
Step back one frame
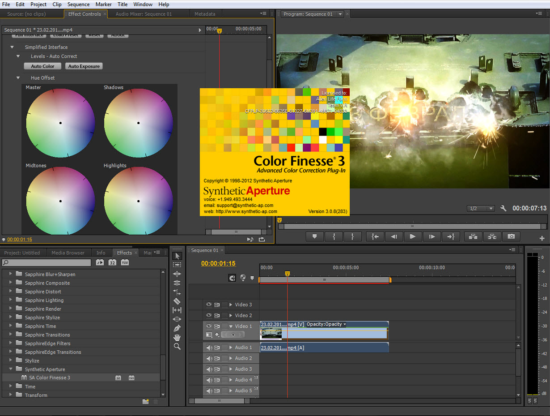click(393, 236)
